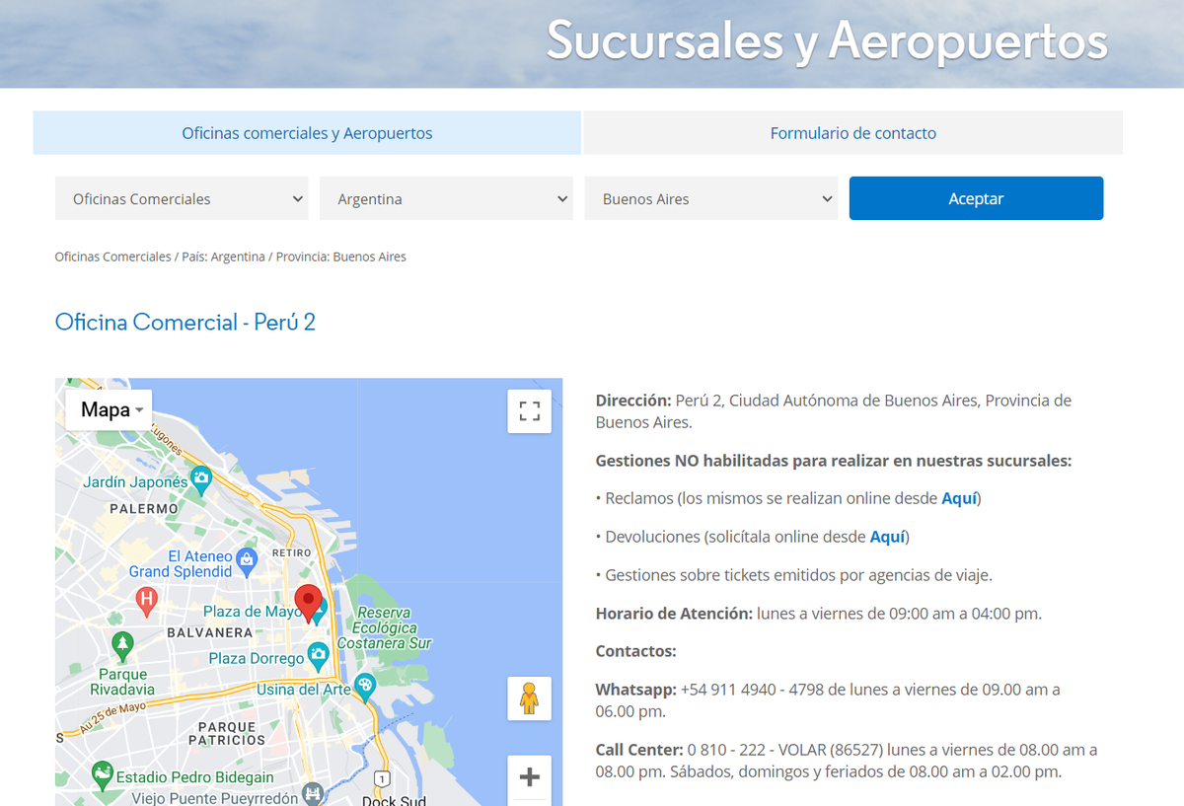Click the red hospital H marker

[x=146, y=599]
